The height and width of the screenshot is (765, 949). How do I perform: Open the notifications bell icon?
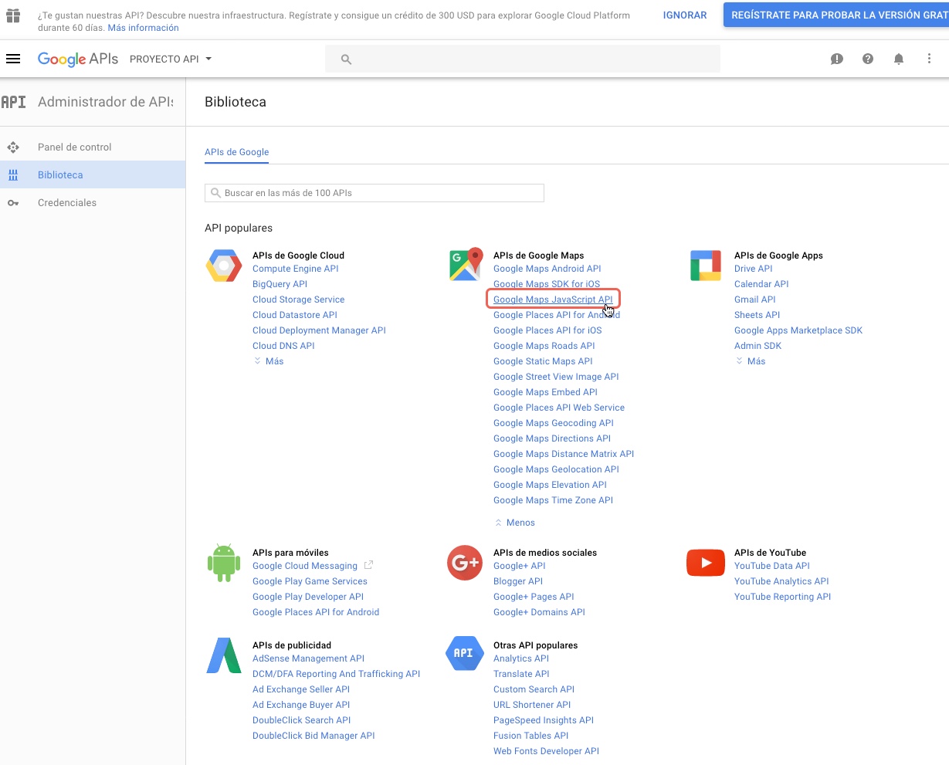tap(899, 59)
